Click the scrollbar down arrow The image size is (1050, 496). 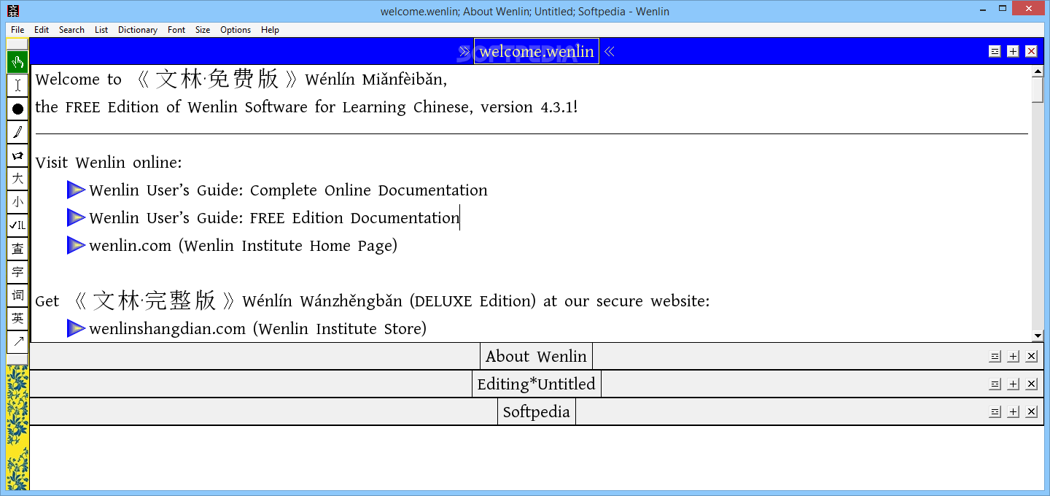coord(1038,336)
